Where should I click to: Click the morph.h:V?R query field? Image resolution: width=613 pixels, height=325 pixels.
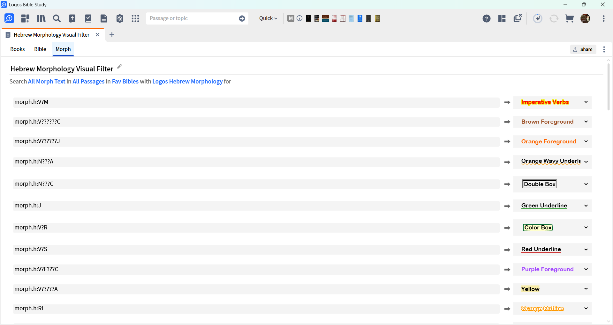pyautogui.click(x=256, y=227)
